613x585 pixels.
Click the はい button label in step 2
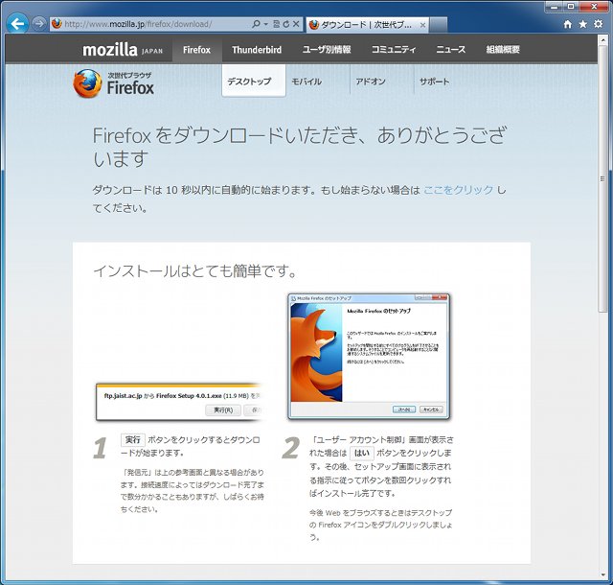[x=362, y=453]
